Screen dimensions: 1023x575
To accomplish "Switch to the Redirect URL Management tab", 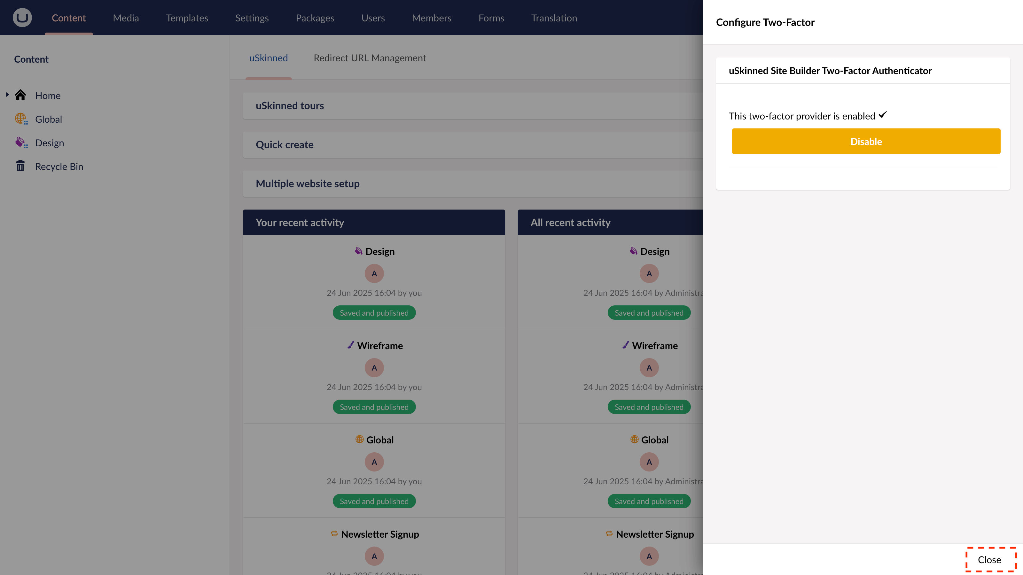I will 369,57.
